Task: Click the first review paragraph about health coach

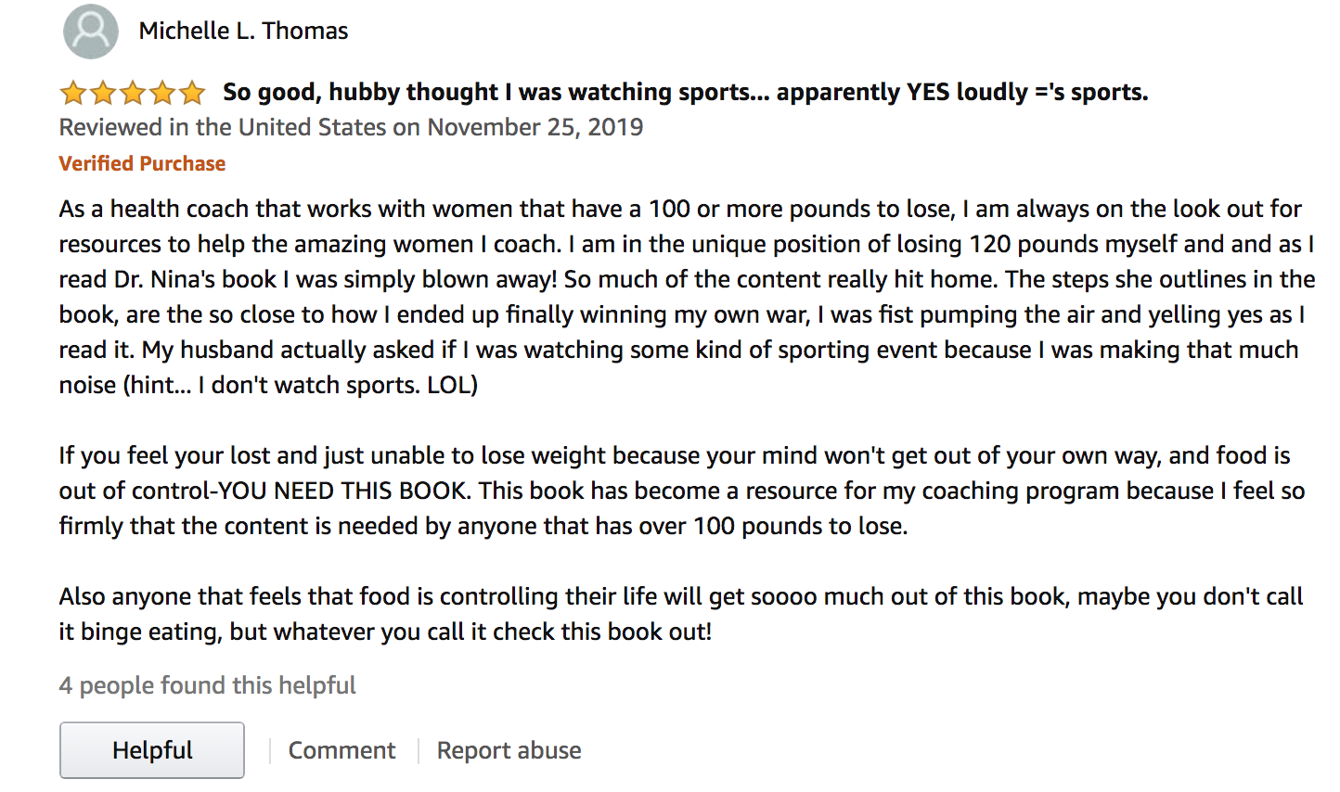Action: click(x=687, y=297)
